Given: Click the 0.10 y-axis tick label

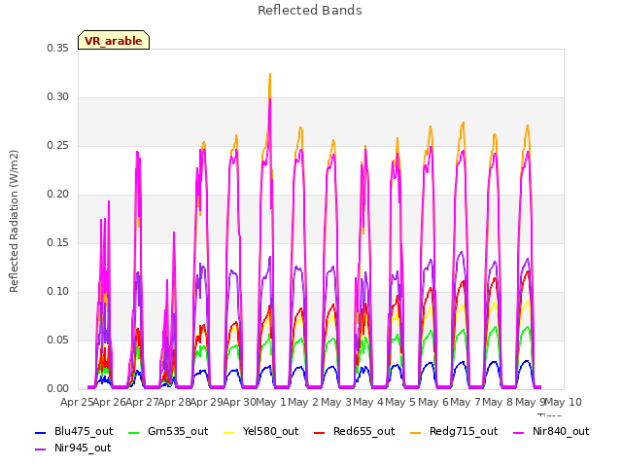Looking at the screenshot, I should [x=57, y=292].
